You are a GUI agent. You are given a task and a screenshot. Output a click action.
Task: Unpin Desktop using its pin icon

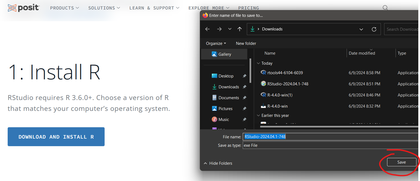click(x=244, y=76)
